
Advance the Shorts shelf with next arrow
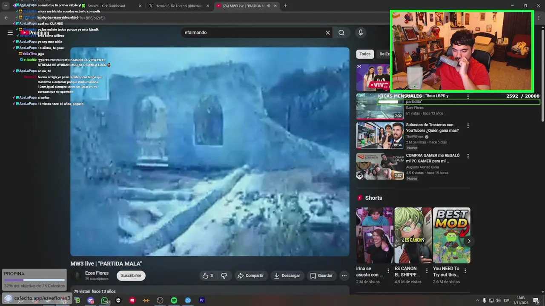tap(469, 241)
